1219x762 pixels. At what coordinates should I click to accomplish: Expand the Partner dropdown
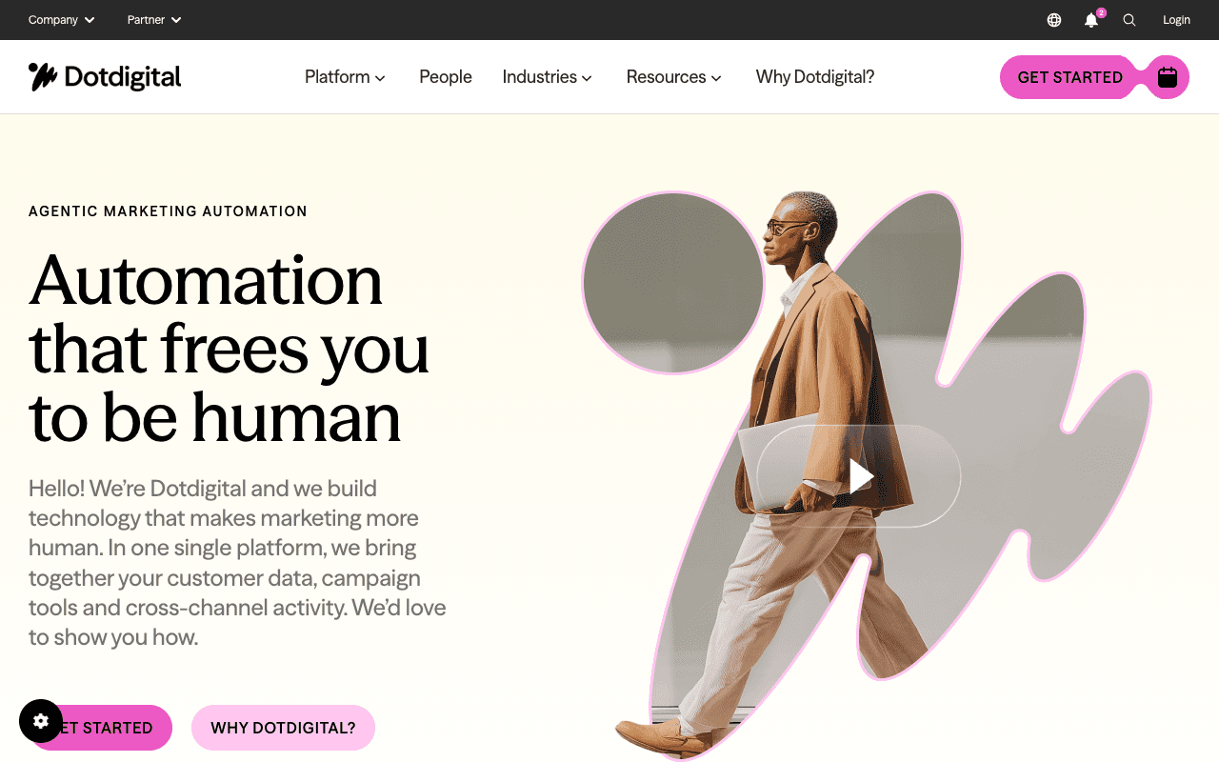[x=154, y=20]
